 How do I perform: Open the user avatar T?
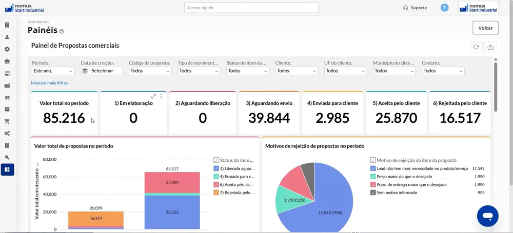pyautogui.click(x=444, y=8)
